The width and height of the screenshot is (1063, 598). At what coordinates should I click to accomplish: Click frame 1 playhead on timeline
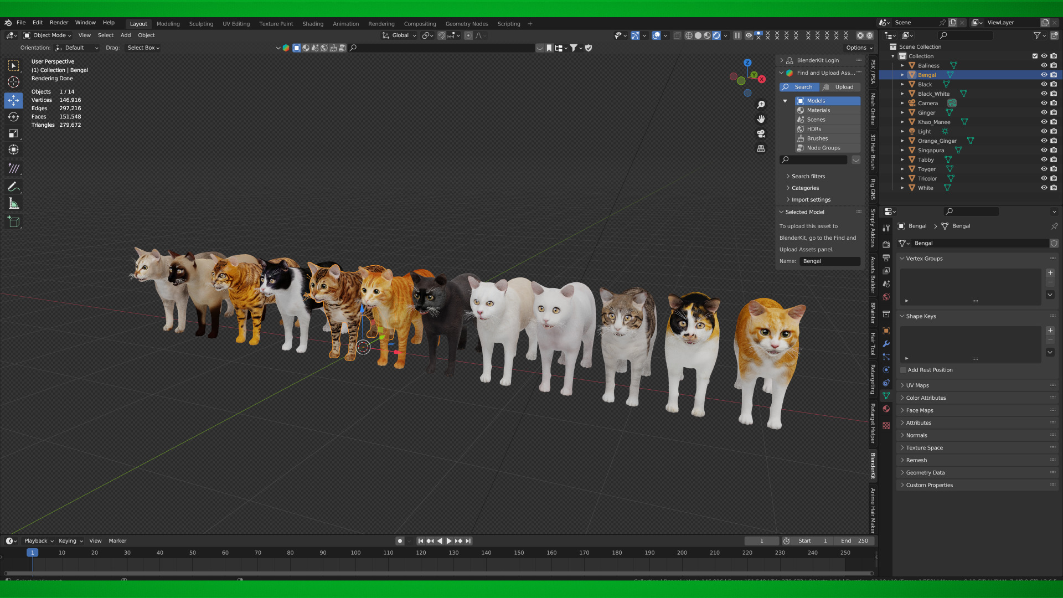32,553
